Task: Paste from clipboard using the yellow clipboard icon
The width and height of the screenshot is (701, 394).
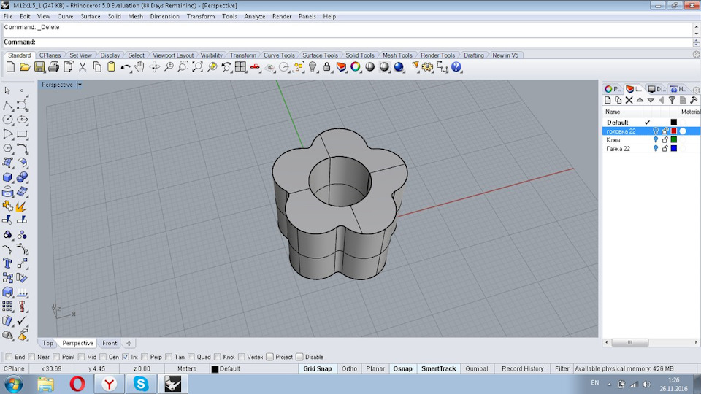Action: click(x=111, y=67)
